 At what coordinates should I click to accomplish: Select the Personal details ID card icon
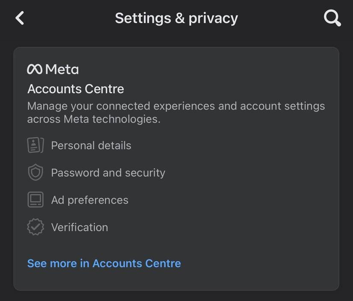click(35, 145)
